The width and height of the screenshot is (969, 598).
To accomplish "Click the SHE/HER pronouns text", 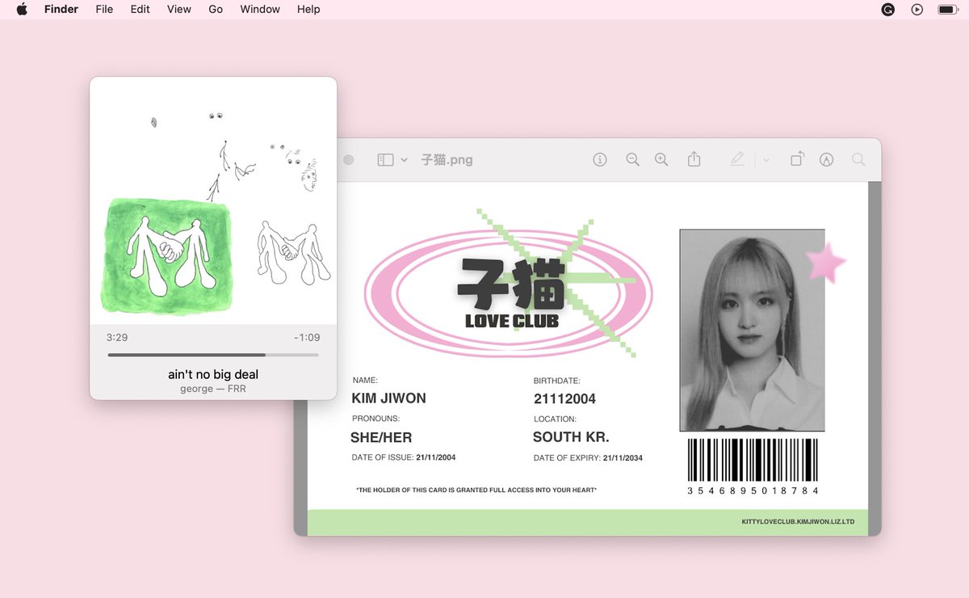I will (x=381, y=437).
